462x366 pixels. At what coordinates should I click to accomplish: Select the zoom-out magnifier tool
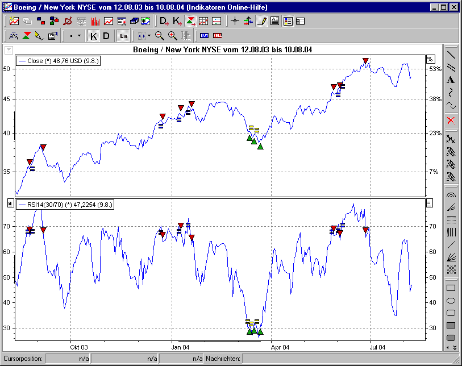pos(159,35)
